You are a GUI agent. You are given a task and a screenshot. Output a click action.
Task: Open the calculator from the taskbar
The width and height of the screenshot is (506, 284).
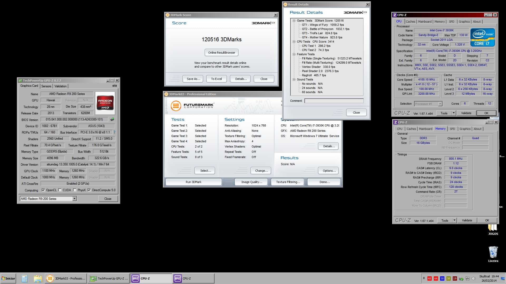click(x=25, y=278)
